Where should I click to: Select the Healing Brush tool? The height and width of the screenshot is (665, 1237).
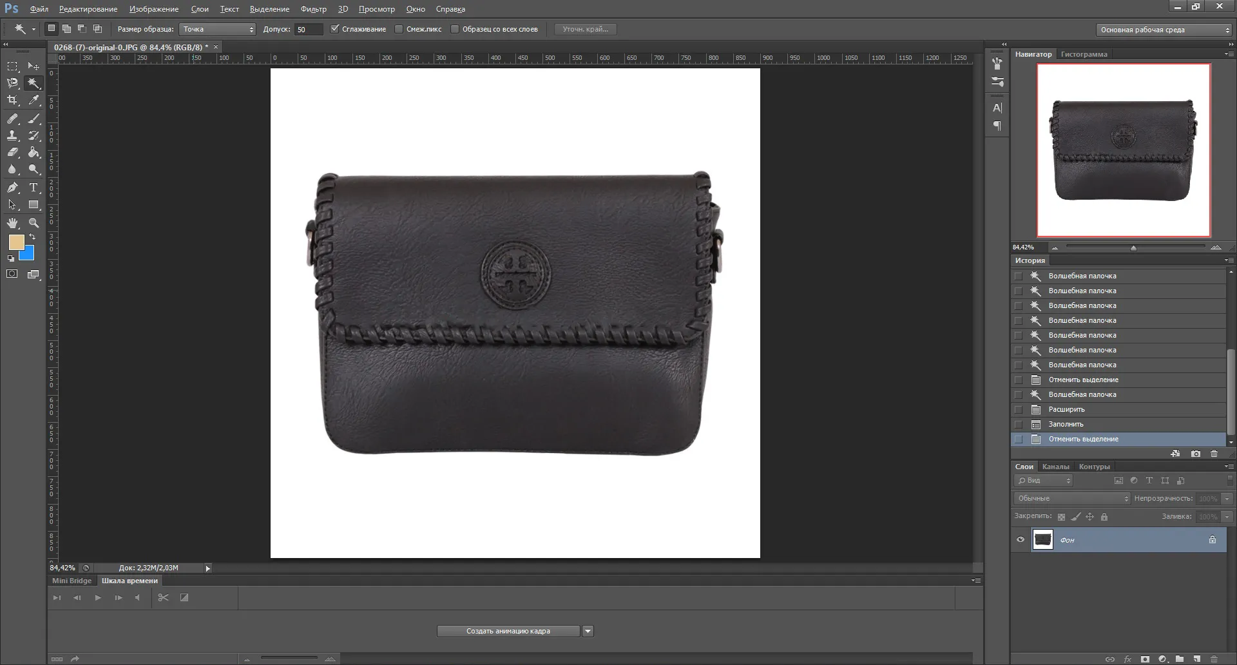click(12, 119)
